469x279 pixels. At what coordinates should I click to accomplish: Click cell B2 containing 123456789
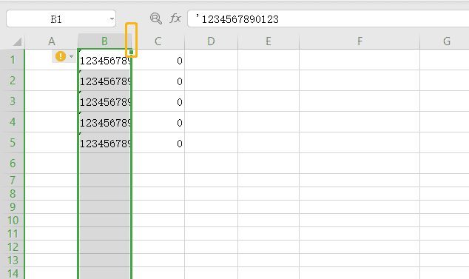[105, 81]
